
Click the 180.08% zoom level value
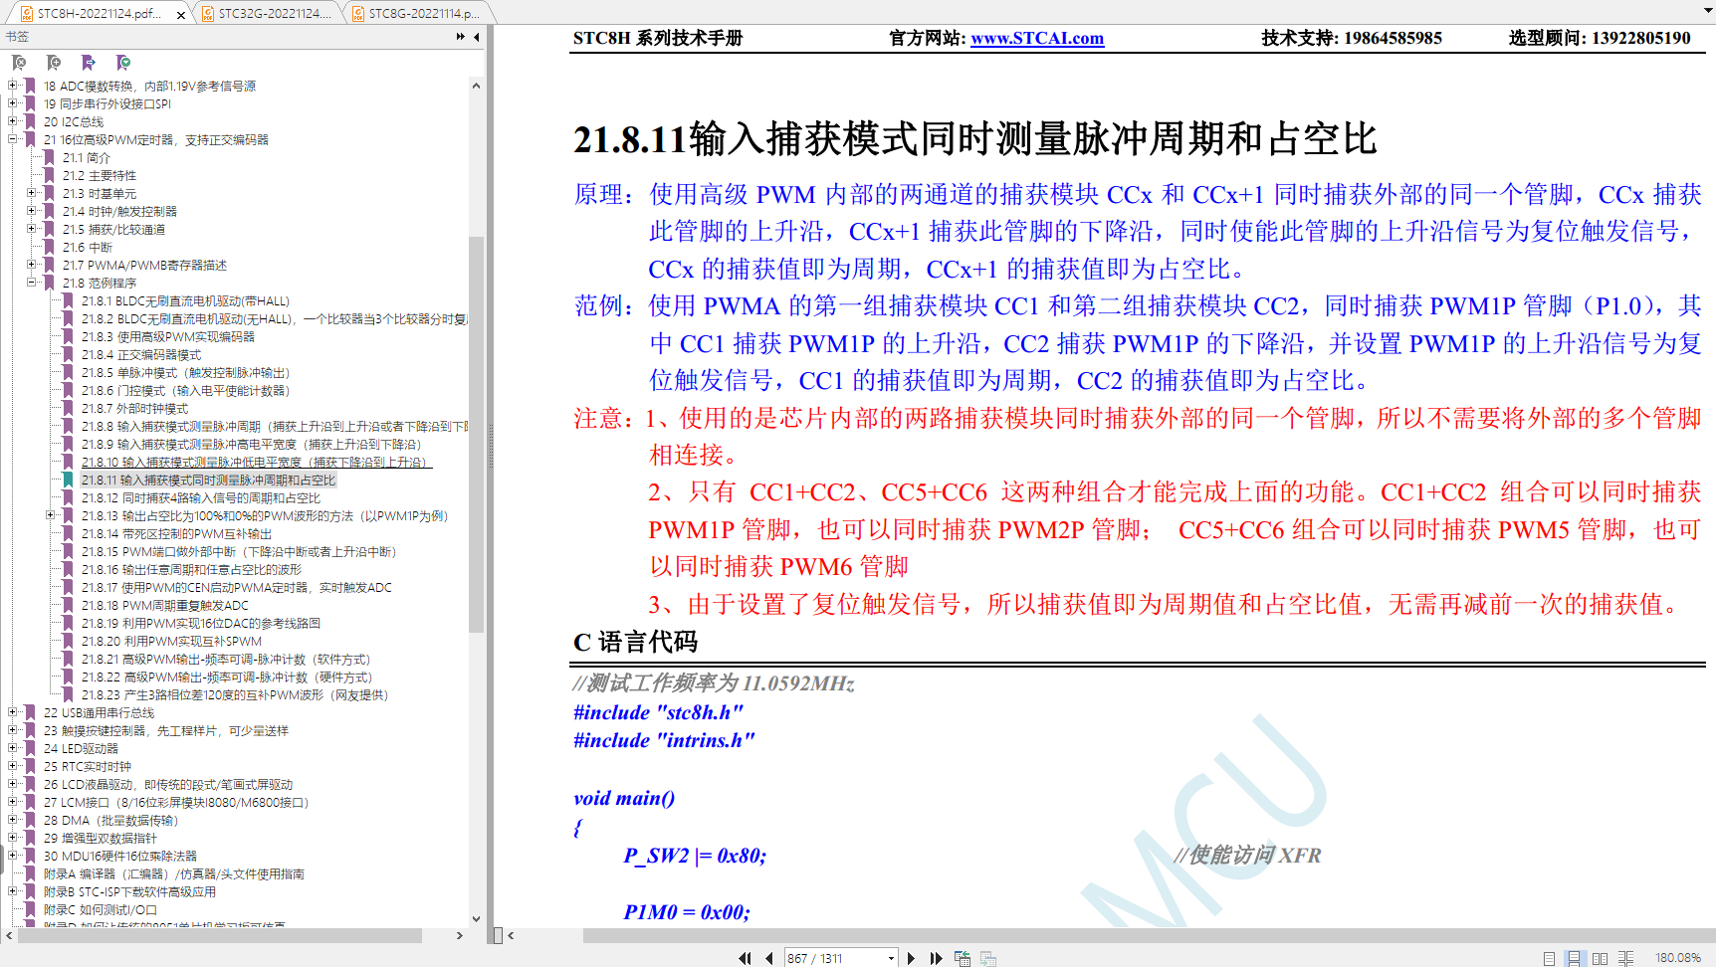click(x=1678, y=958)
